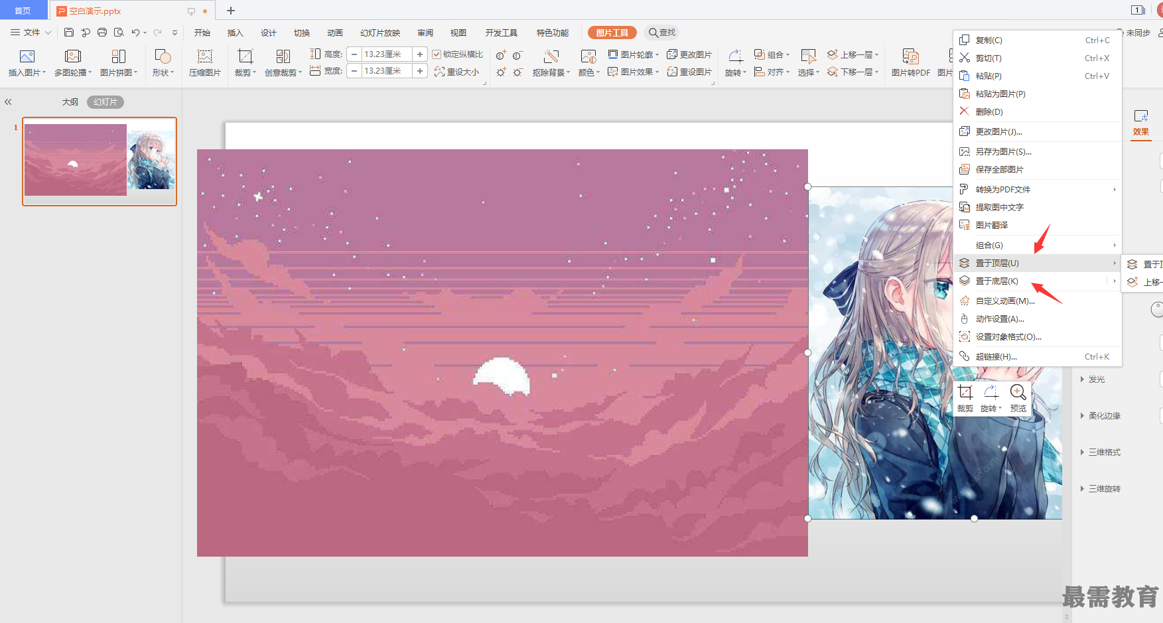Click the Reset Picture (重设图片) ribbon button
This screenshot has height=623, width=1163.
(689, 72)
